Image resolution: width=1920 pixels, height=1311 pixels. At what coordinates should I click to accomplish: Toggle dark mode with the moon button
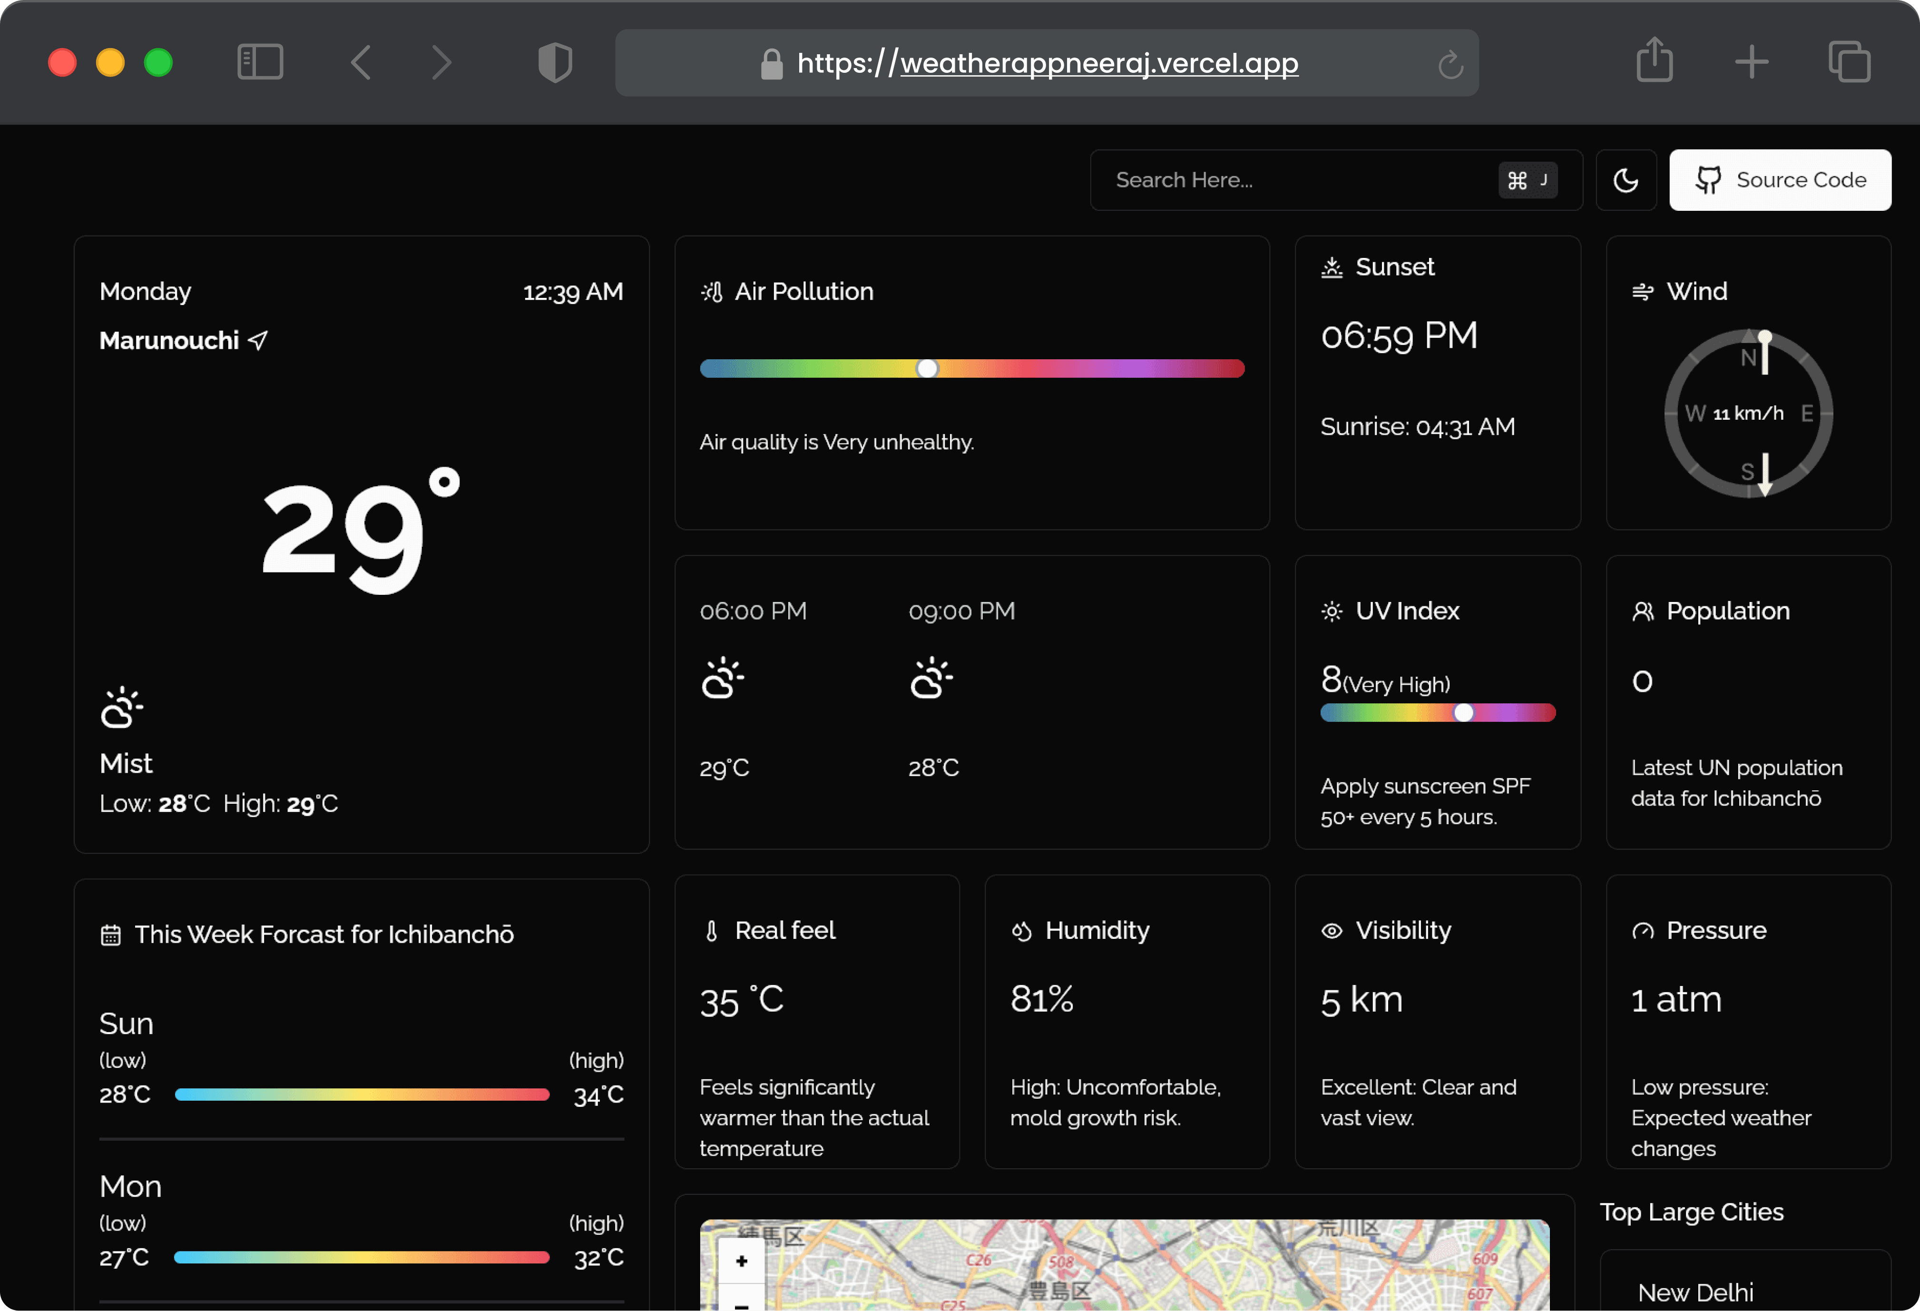click(1626, 179)
